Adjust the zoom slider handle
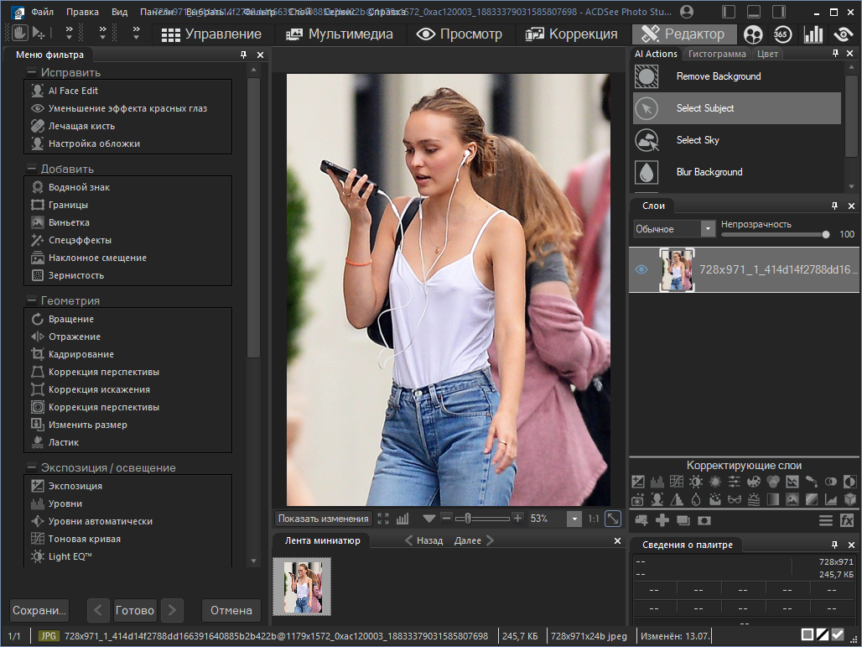Screen dimensions: 862x647 (x=467, y=519)
